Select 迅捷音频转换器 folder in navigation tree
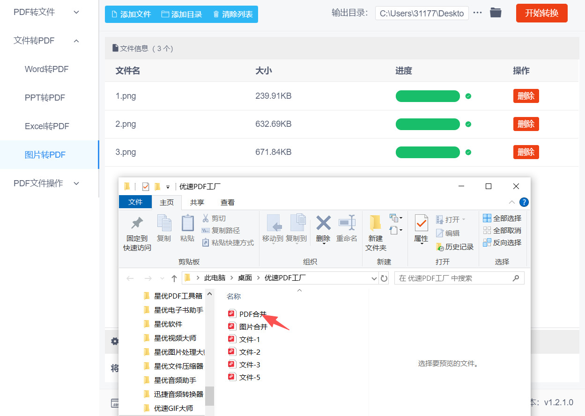This screenshot has width=585, height=416. (174, 394)
